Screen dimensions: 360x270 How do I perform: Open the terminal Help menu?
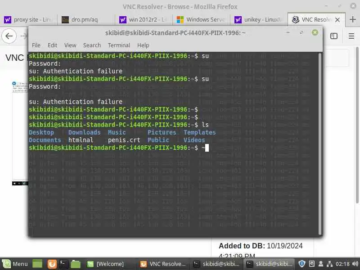143,45
